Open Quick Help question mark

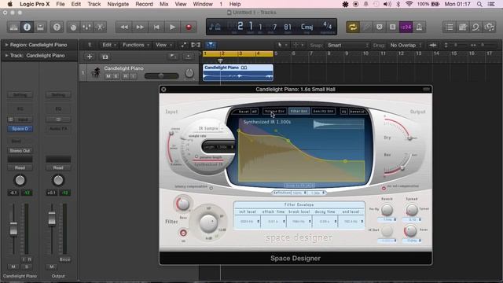click(57, 28)
